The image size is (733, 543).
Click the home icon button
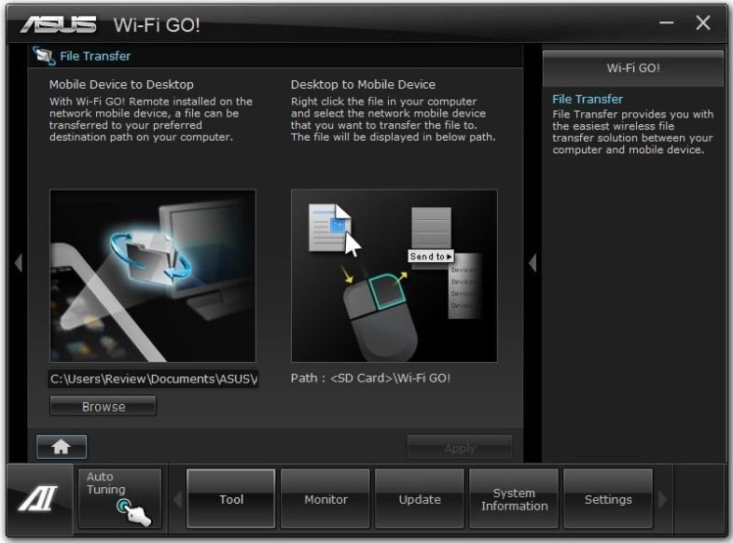(x=62, y=447)
